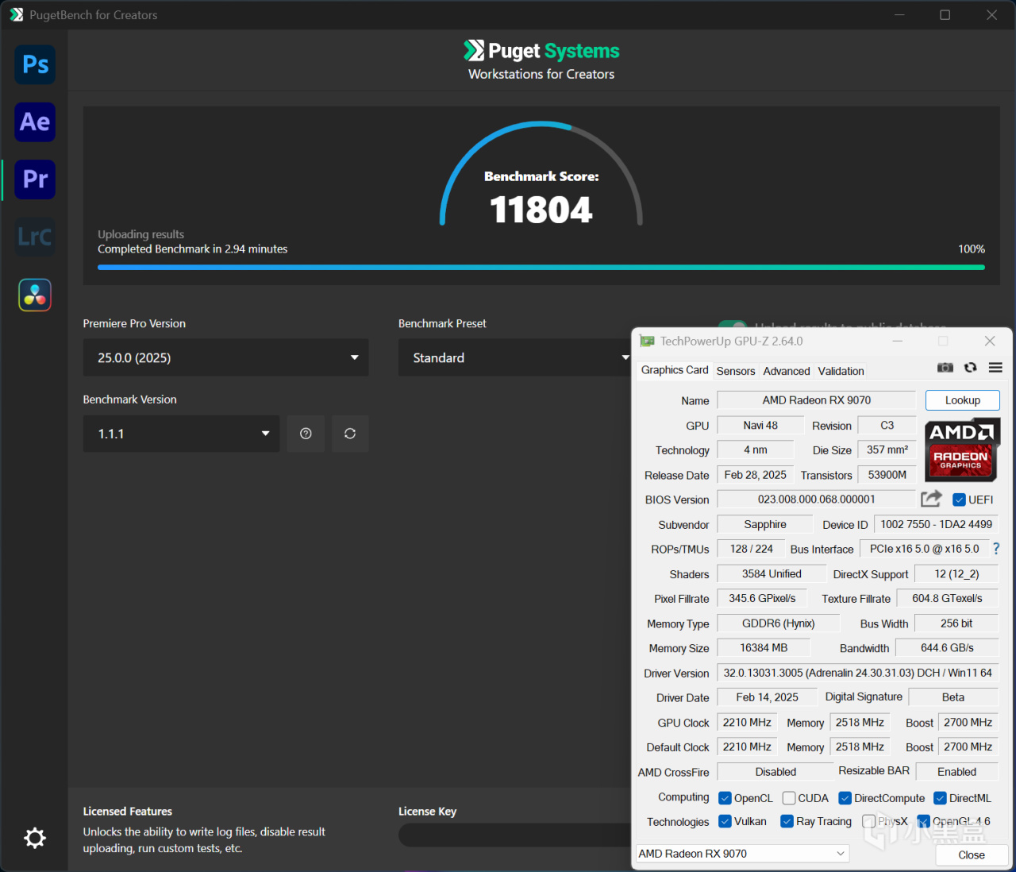Open the Premiere Pro benchmark icon
The height and width of the screenshot is (872, 1016).
coord(35,179)
